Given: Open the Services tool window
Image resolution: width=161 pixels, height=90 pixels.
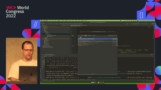Looking at the screenshot, I should pyautogui.click(x=73, y=80).
